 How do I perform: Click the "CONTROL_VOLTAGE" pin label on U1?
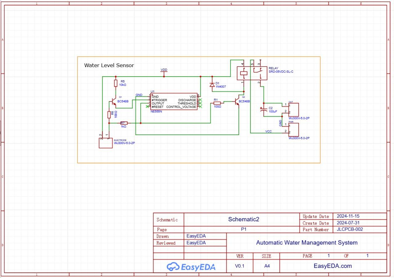[181, 107]
